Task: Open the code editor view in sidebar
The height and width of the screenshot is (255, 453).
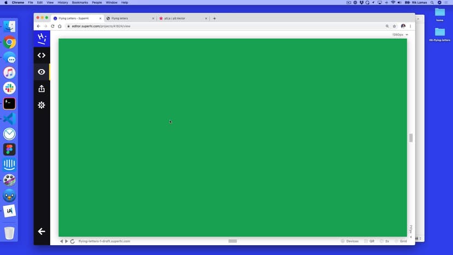Action: [x=42, y=55]
